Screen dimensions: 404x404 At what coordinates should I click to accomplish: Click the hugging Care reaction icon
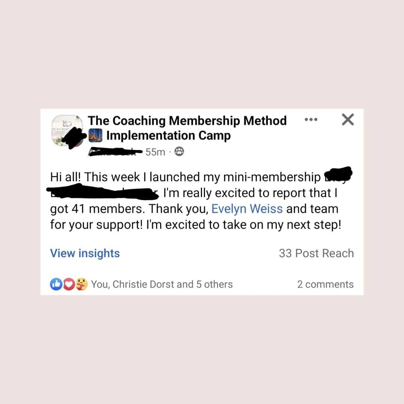(82, 284)
